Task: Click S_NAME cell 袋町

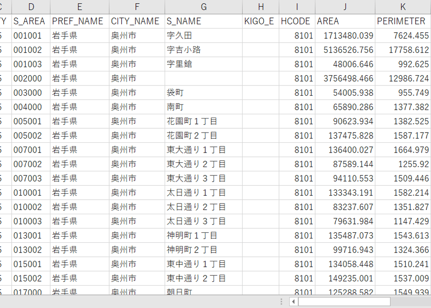Action: (204, 93)
